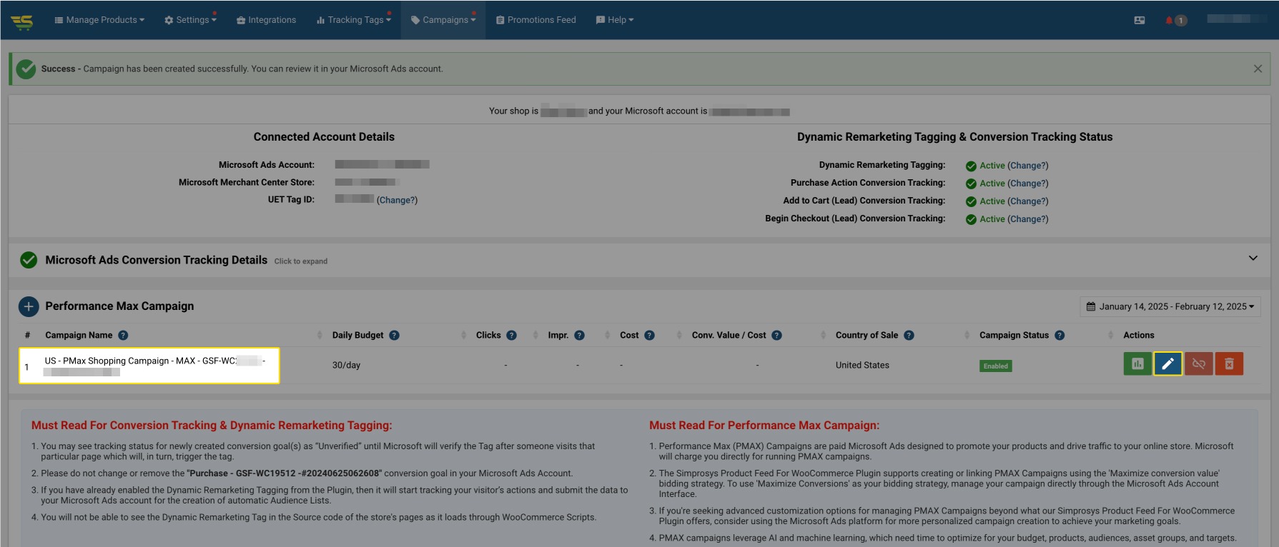Open the Manage Products menu
Screen dimensions: 1279x547
tap(99, 20)
